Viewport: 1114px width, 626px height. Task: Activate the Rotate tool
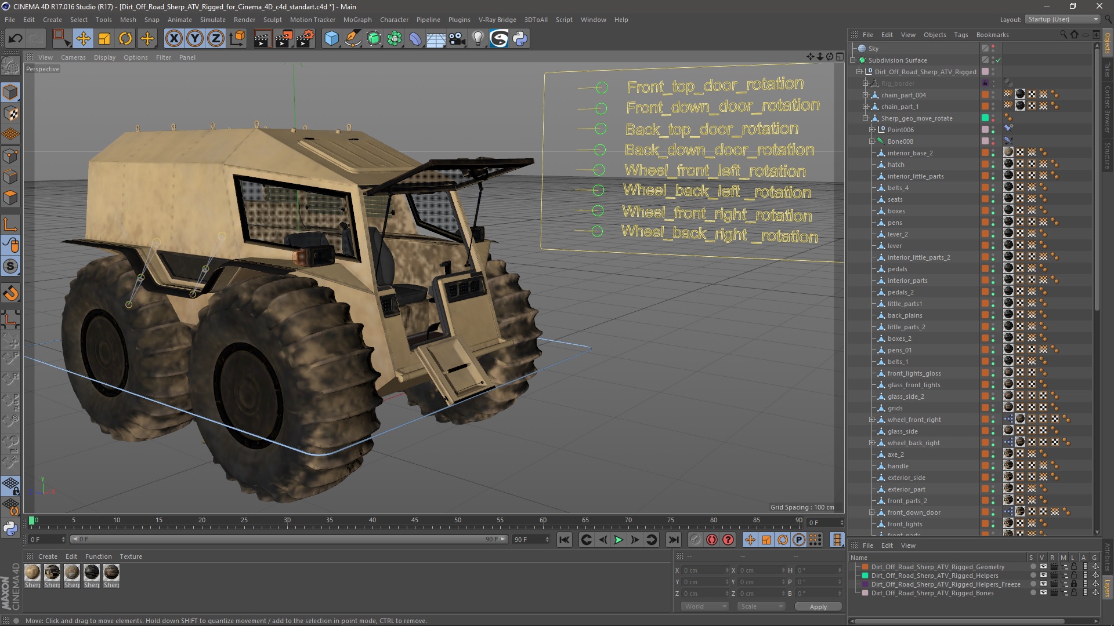coord(125,39)
